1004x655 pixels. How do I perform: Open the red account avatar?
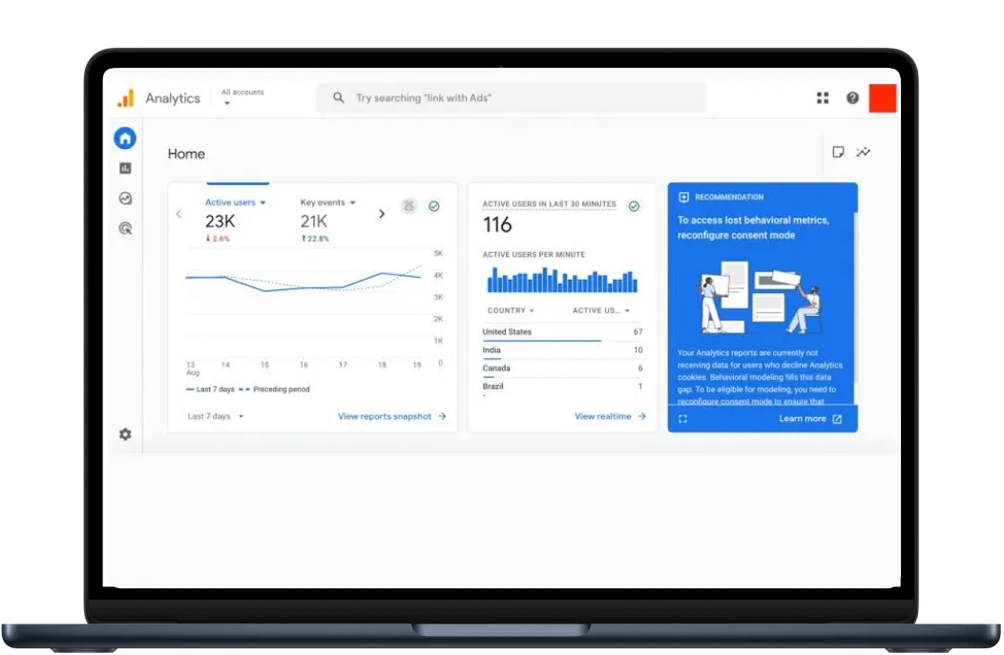tap(883, 98)
